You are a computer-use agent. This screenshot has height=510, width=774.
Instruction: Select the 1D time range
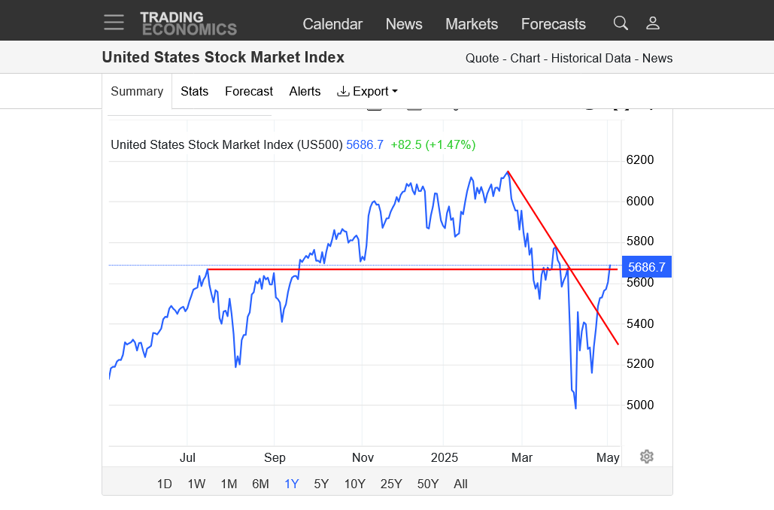[164, 484]
